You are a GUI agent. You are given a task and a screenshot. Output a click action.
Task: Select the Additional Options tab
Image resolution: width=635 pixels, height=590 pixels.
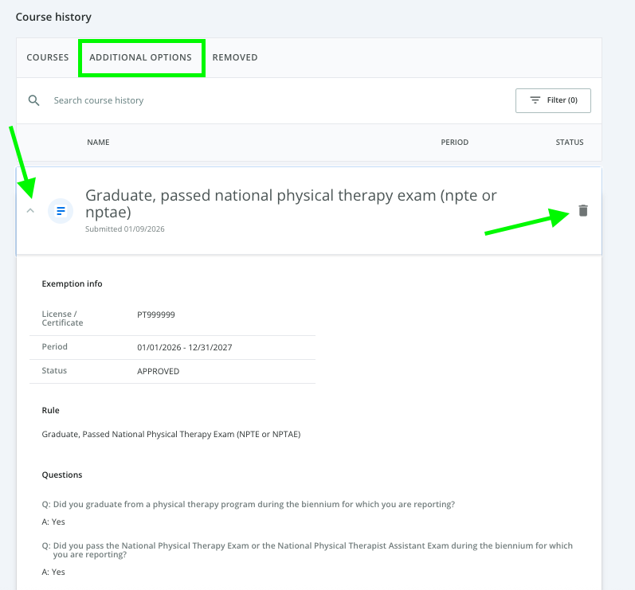140,57
